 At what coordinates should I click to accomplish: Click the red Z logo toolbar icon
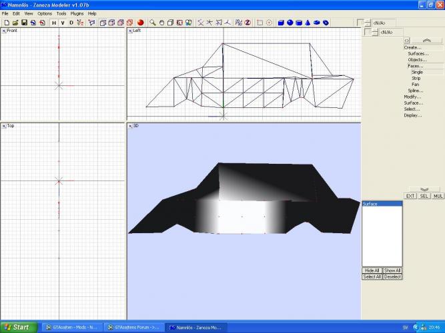point(247,22)
